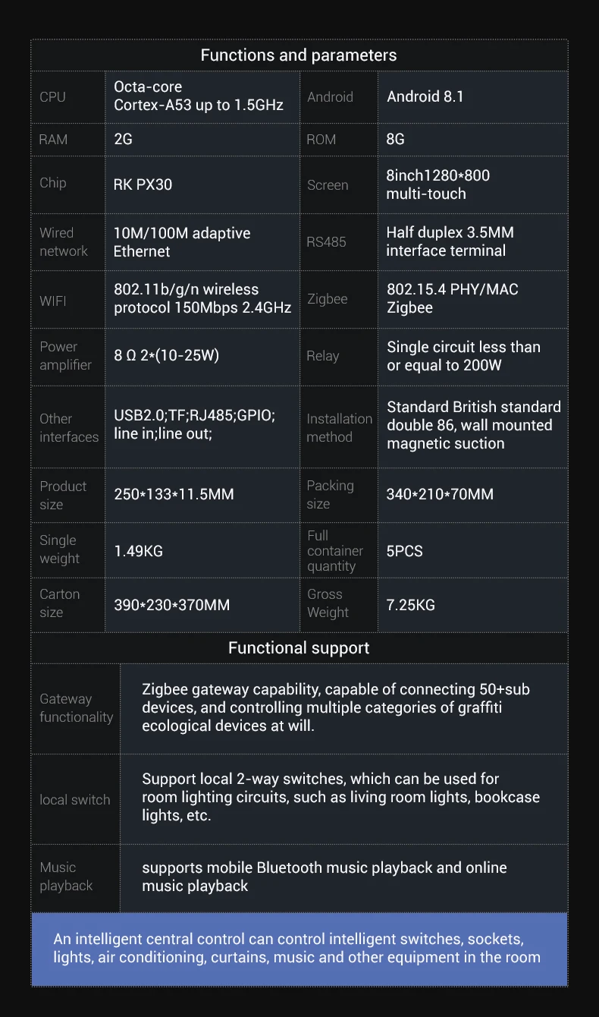Click the RK PX30 chip value
Image resolution: width=599 pixels, height=1017 pixels.
[x=143, y=184]
